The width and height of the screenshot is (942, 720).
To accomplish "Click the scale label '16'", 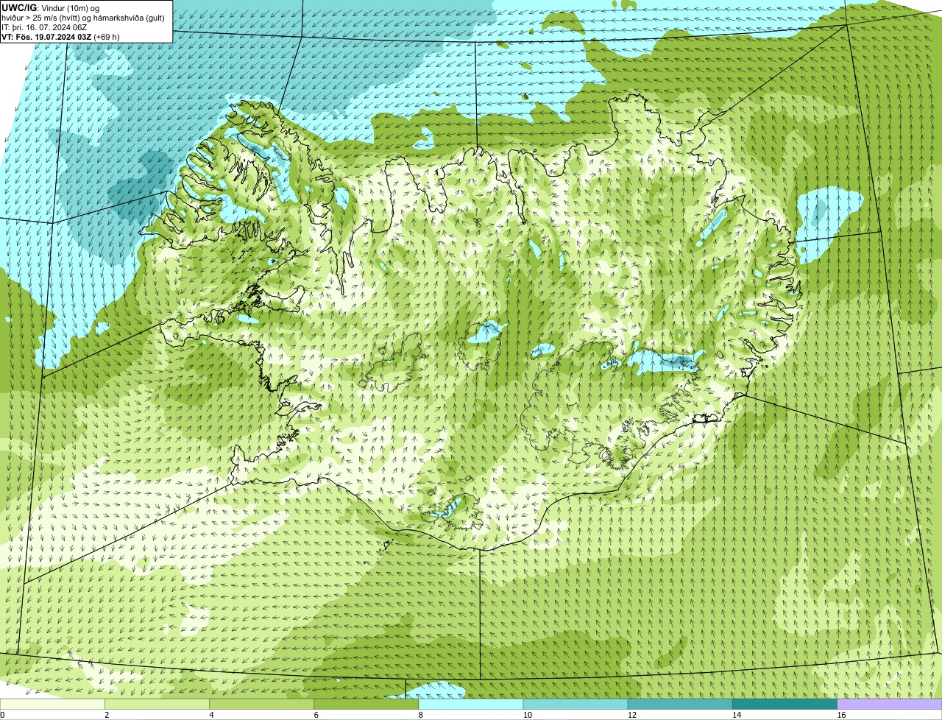I will pyautogui.click(x=841, y=715).
